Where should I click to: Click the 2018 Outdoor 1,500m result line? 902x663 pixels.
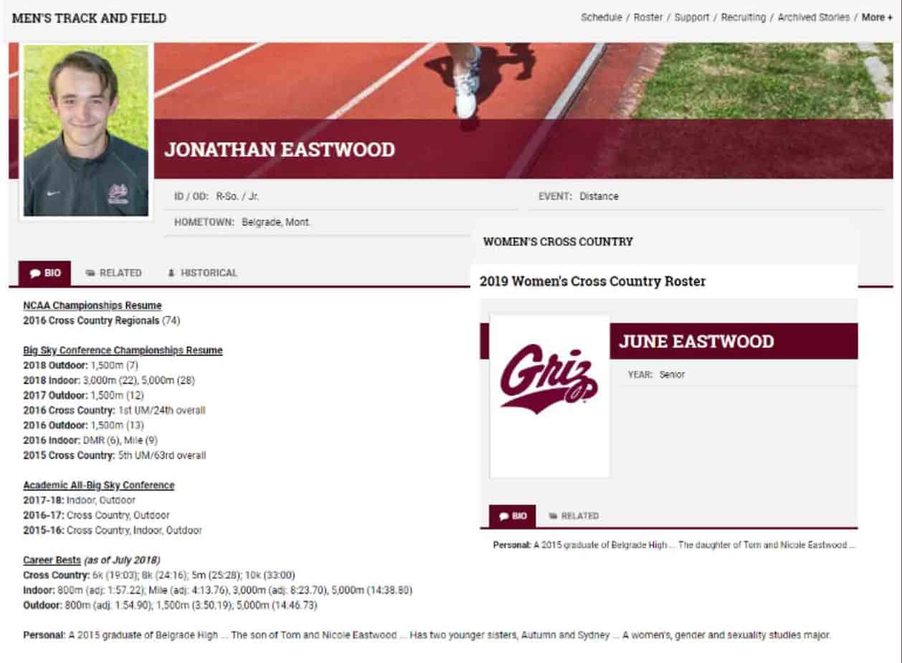[x=80, y=365]
